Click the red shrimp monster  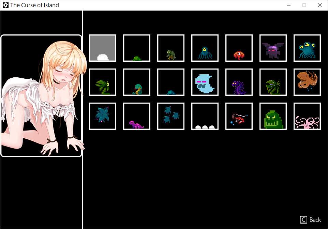click(x=239, y=116)
